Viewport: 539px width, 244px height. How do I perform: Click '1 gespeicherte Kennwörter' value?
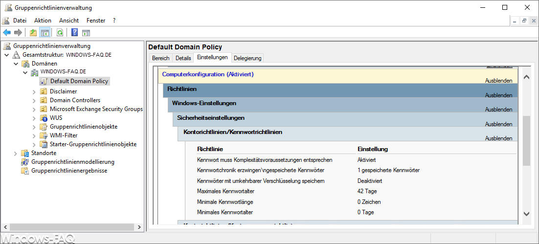[388, 171]
